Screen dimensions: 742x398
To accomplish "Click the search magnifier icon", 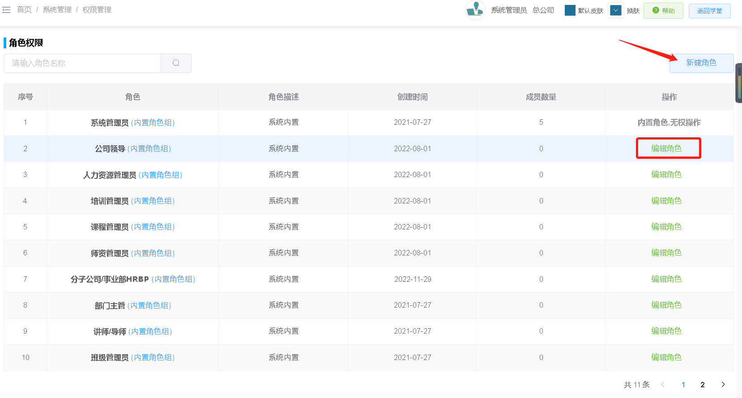I will pyautogui.click(x=176, y=63).
